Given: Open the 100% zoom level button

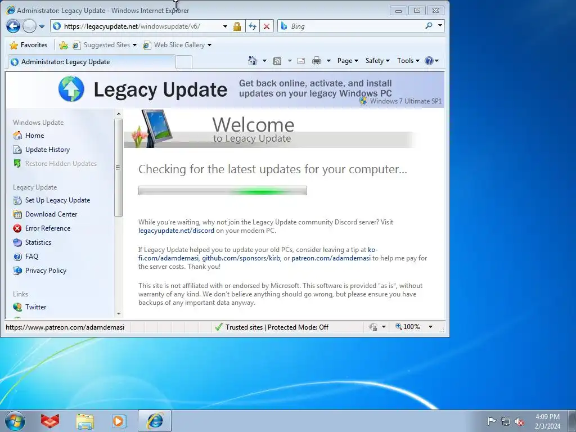Looking at the screenshot, I should tap(408, 327).
